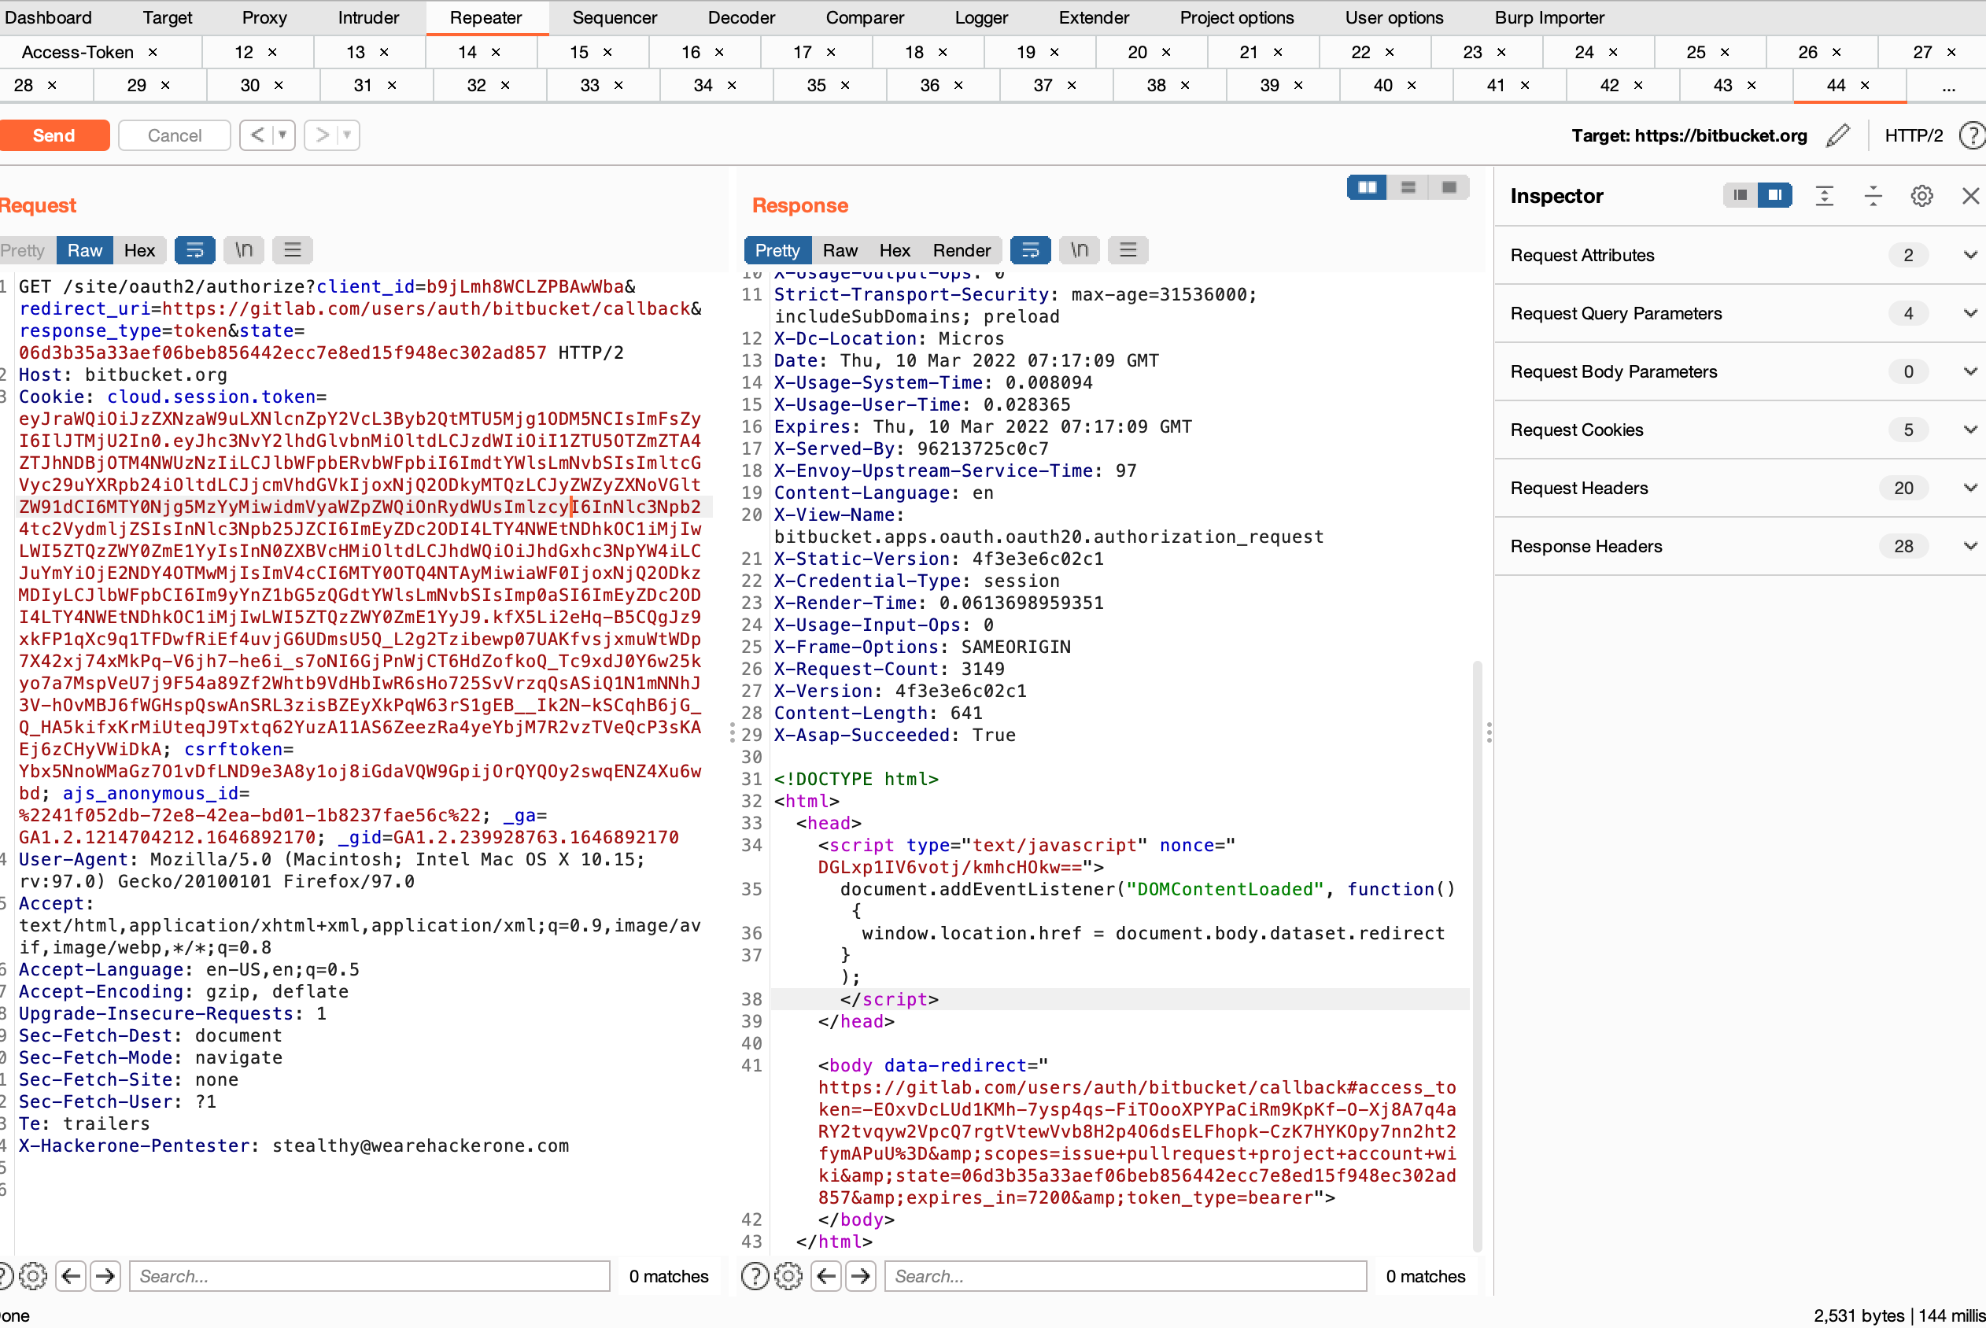Open request search settings gear

click(32, 1275)
